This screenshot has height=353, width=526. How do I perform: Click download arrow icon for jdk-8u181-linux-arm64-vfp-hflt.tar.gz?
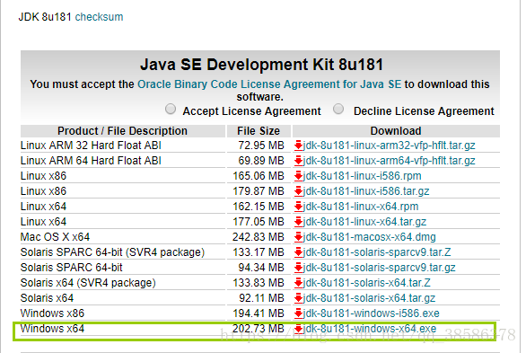click(298, 161)
